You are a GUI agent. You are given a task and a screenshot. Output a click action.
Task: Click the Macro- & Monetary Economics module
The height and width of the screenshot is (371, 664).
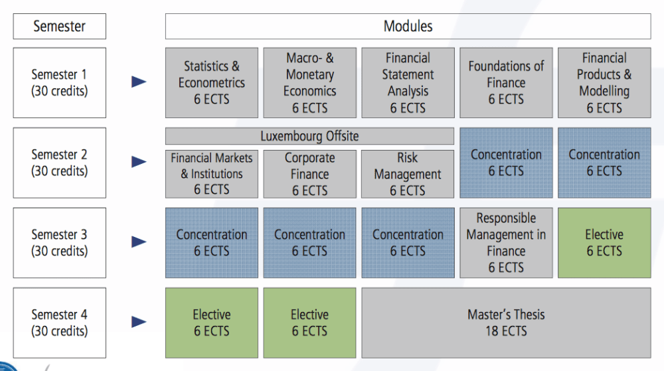pyautogui.click(x=309, y=83)
